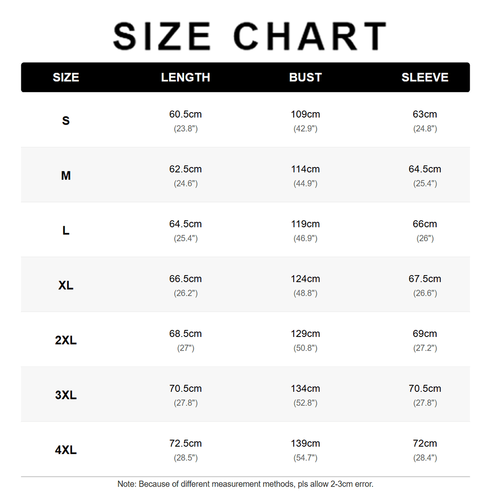Click the 60.5cm length value
Viewport: 499px width, 499px height.
coord(185,114)
